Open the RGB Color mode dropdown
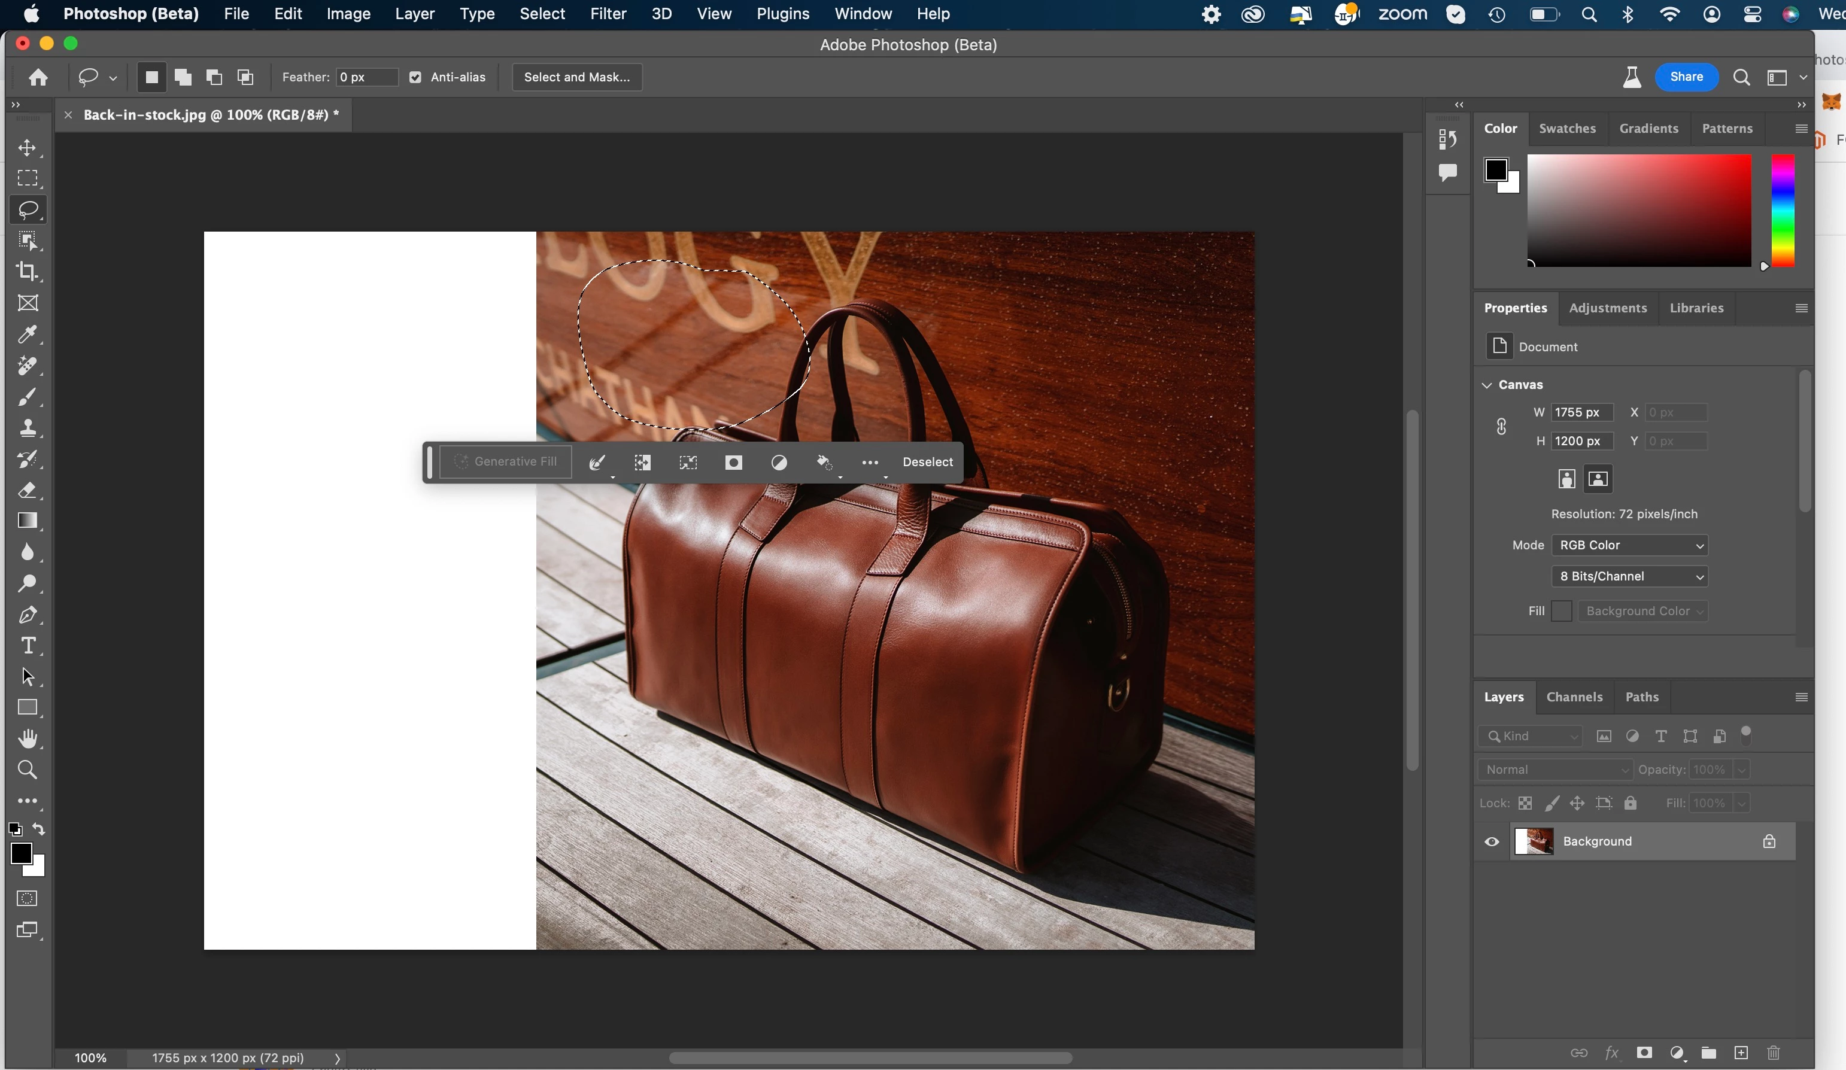 1629,545
